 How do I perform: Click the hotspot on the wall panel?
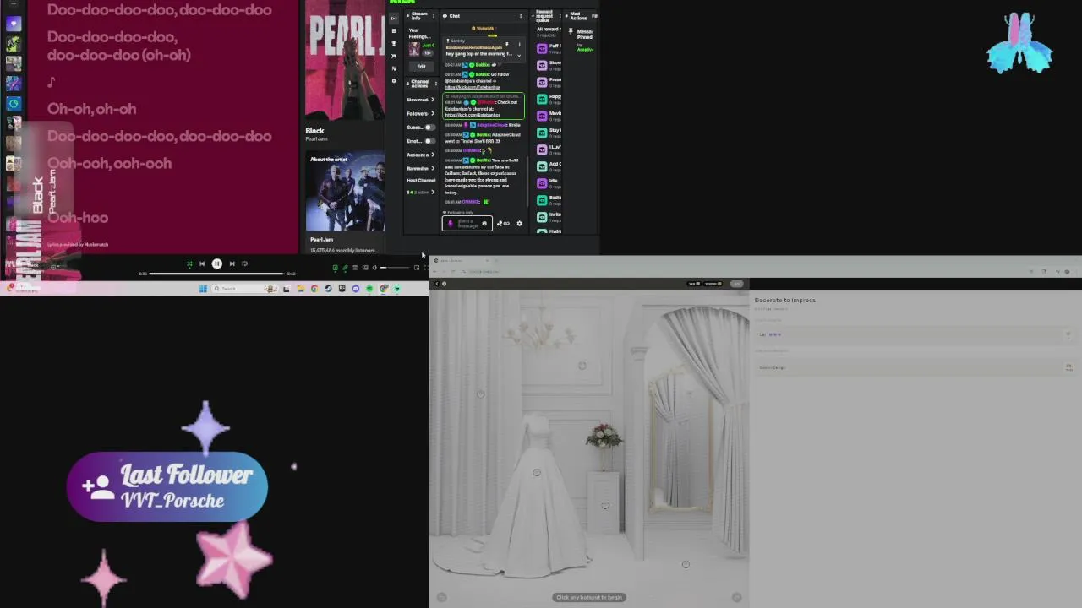click(x=582, y=366)
